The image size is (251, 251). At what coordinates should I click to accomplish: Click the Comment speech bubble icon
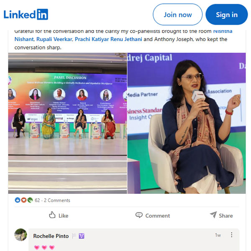(x=139, y=215)
